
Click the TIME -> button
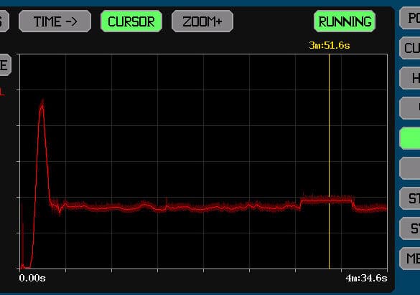[x=55, y=21]
